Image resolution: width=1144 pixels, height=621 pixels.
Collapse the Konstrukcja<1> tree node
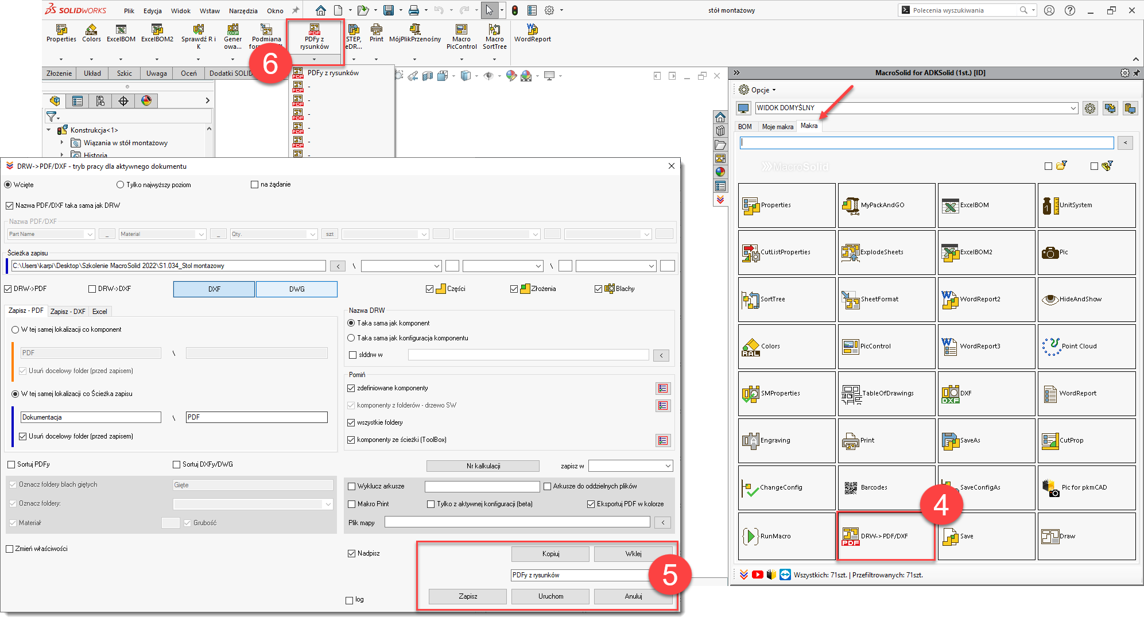(49, 130)
